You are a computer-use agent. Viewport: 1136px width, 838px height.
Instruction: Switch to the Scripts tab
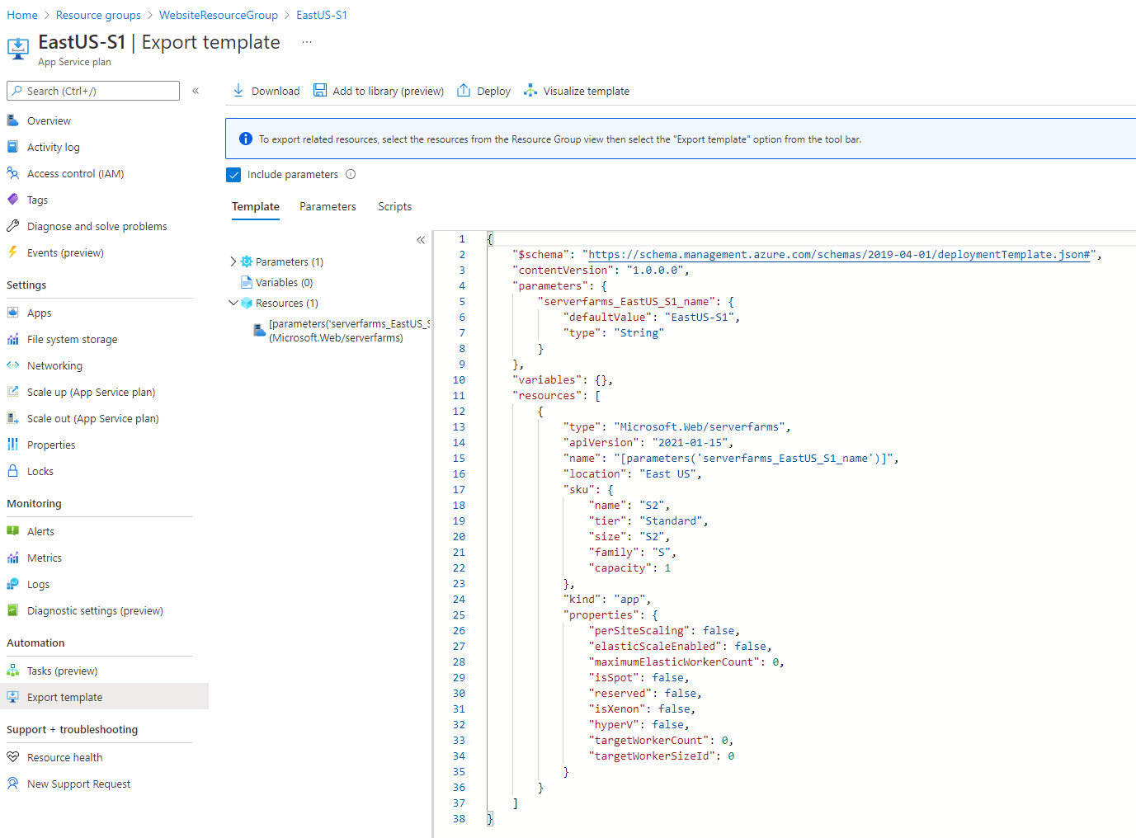pos(394,206)
